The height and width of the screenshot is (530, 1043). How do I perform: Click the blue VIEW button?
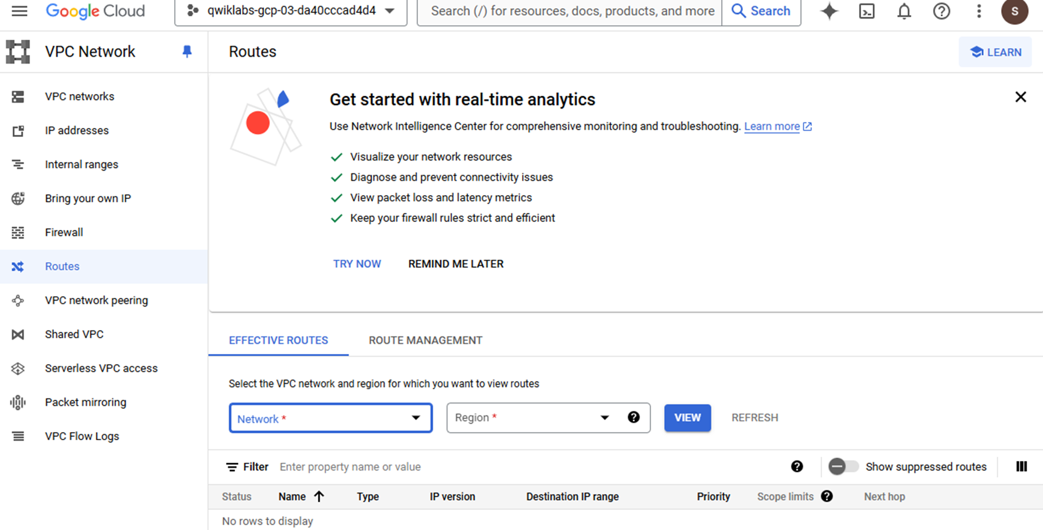click(x=688, y=417)
